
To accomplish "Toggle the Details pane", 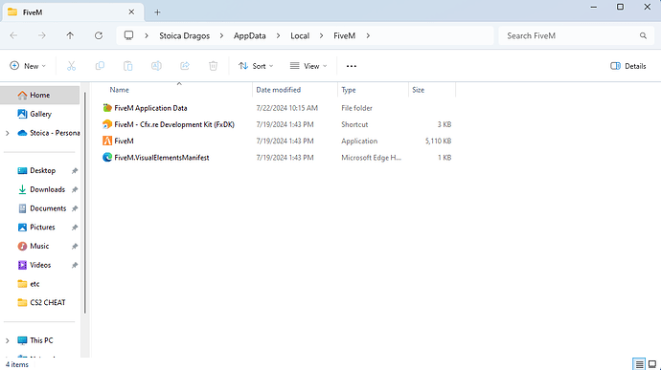I will (628, 66).
